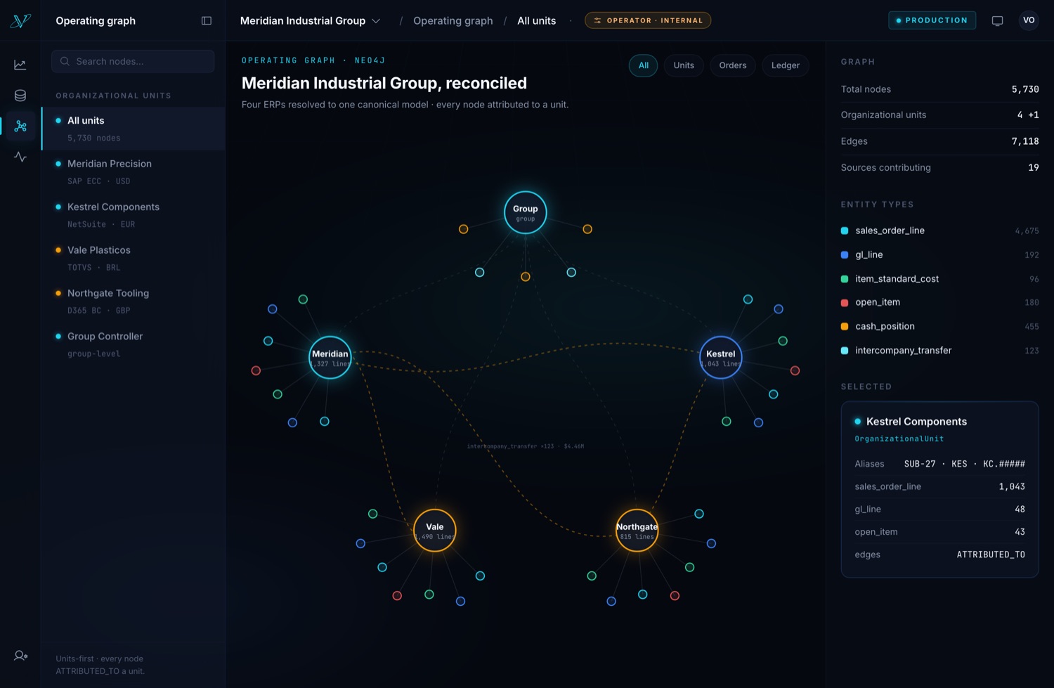Click open_item 43 row in card
The height and width of the screenshot is (688, 1054).
click(x=939, y=532)
